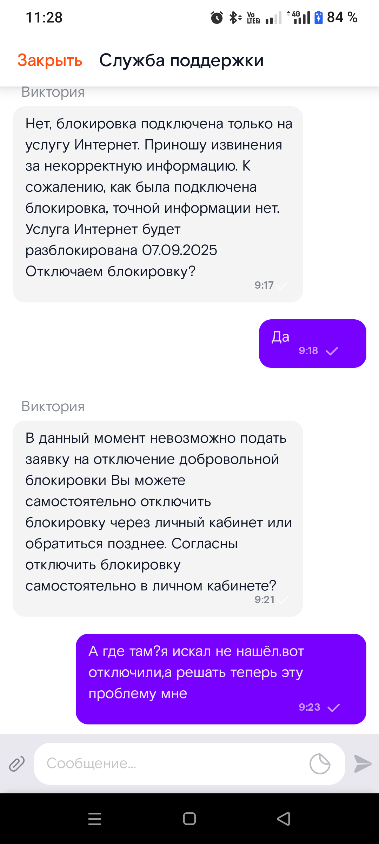The width and height of the screenshot is (379, 844).
Task: Tap the Android back navigation button
Action: click(284, 819)
